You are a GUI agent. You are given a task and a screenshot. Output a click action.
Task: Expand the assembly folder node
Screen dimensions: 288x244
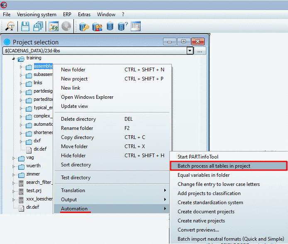click(21, 67)
